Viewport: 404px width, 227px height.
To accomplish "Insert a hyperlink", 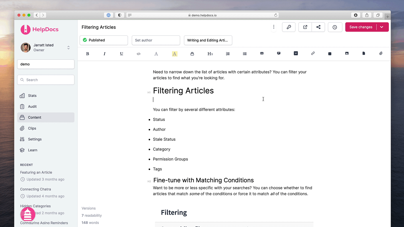I will 313,53.
